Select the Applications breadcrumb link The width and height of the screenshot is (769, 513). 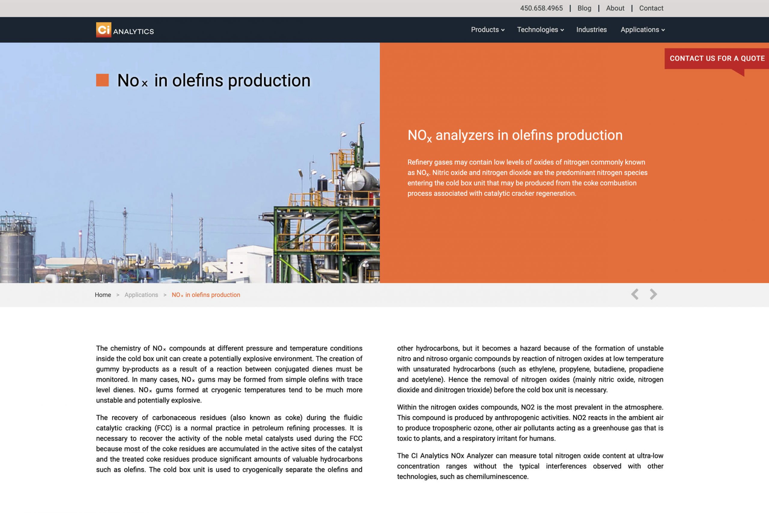coord(141,295)
